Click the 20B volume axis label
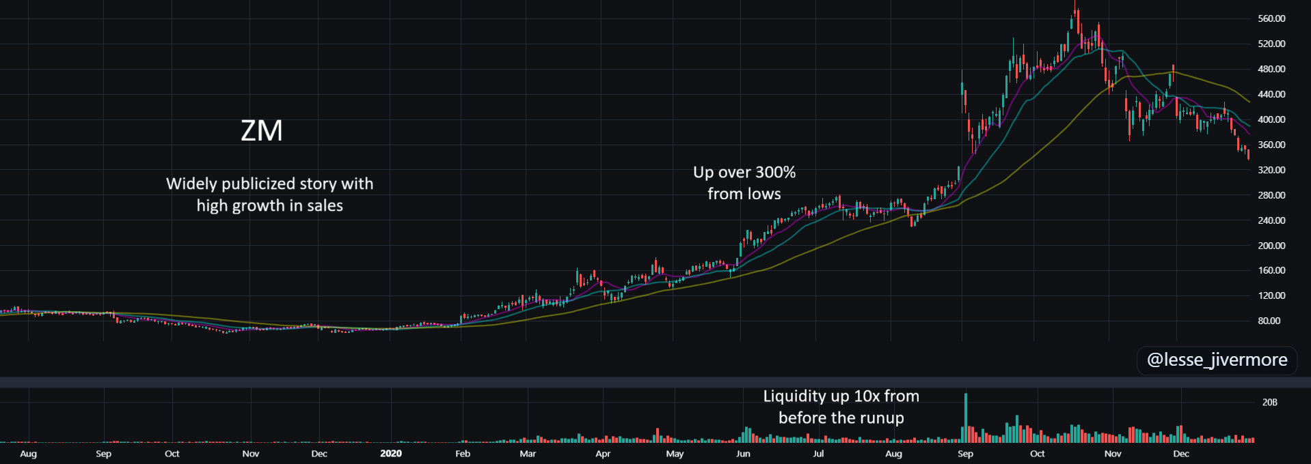This screenshot has width=1311, height=464. (1269, 403)
